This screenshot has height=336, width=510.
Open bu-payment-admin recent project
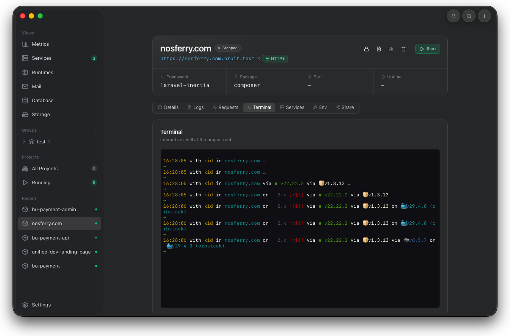pyautogui.click(x=59, y=209)
